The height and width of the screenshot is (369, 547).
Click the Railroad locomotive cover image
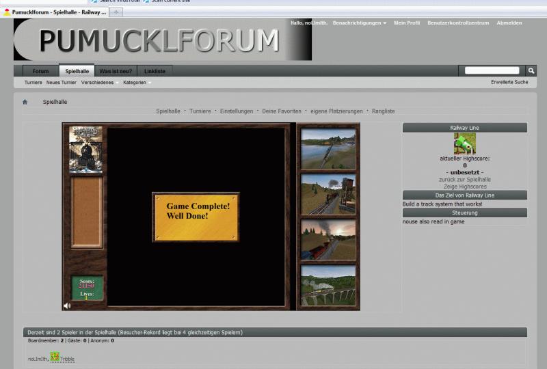tap(86, 149)
